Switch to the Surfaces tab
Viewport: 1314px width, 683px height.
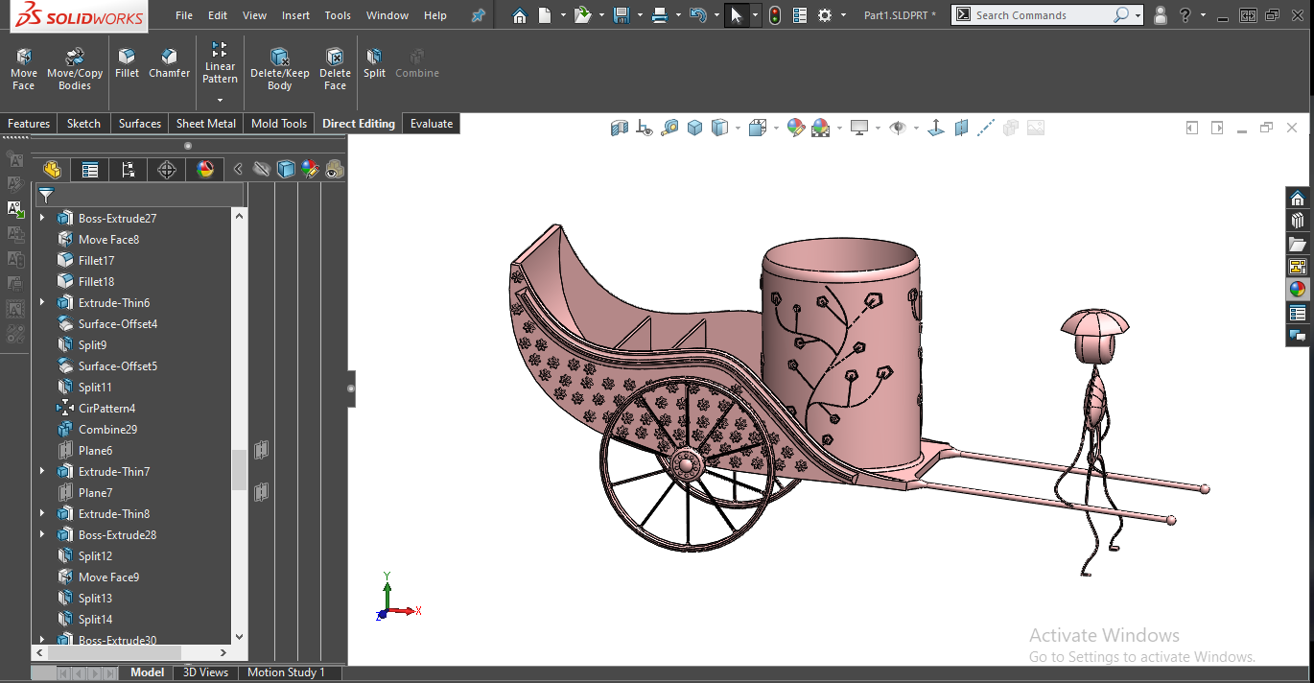[x=140, y=124]
